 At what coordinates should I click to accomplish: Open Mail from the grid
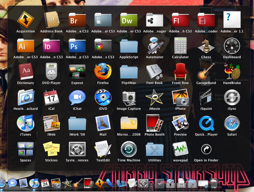point(103,123)
